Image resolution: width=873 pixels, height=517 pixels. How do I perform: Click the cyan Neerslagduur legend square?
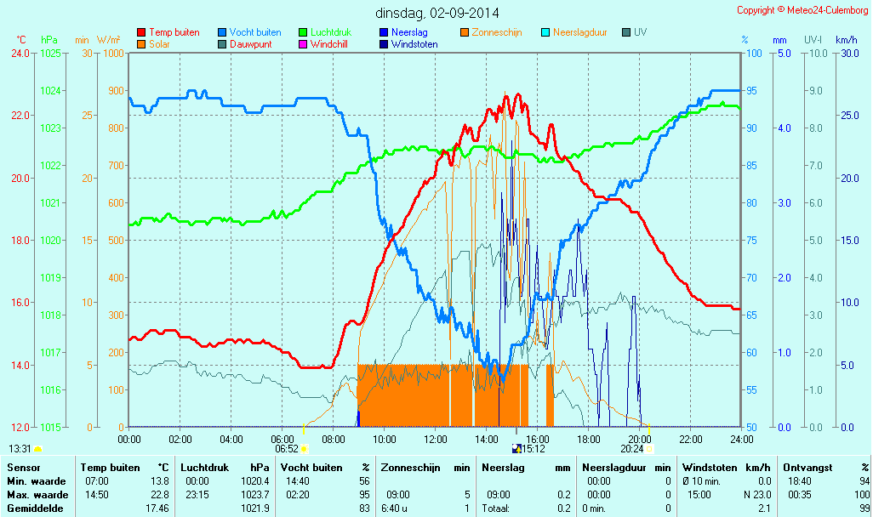coord(545,32)
